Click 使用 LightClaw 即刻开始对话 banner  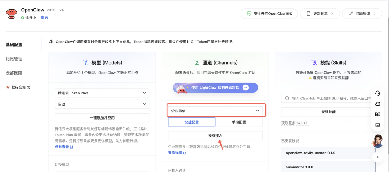click(x=215, y=88)
